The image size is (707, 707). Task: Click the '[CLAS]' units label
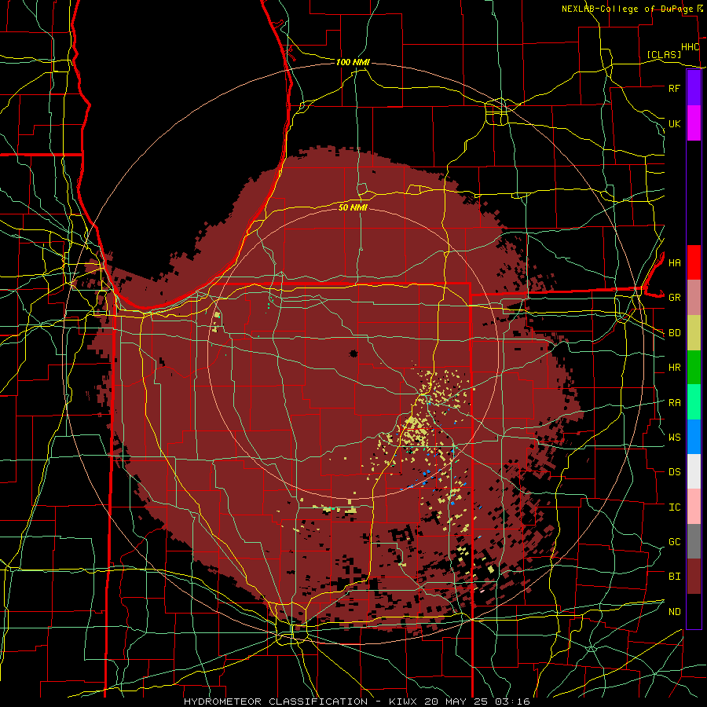(x=664, y=55)
